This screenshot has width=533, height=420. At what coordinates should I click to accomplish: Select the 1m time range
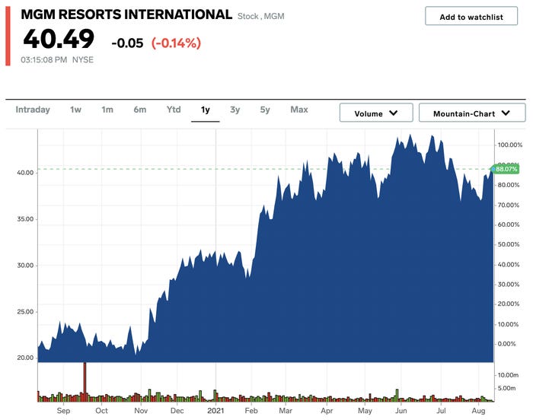coord(107,110)
